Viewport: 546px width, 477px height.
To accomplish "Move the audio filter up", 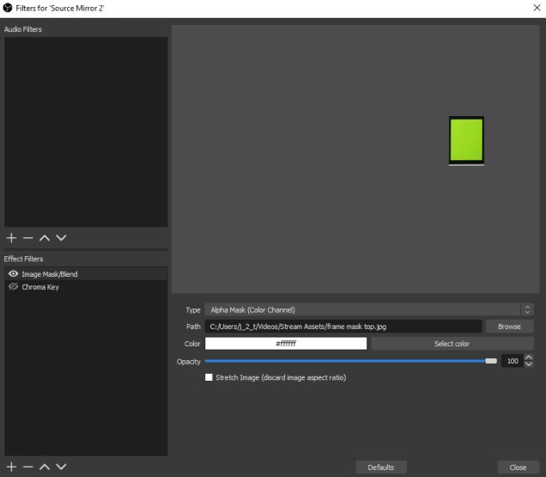I will tap(45, 237).
